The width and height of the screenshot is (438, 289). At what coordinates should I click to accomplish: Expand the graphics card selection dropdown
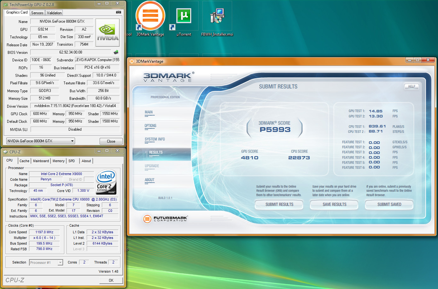pos(72,141)
